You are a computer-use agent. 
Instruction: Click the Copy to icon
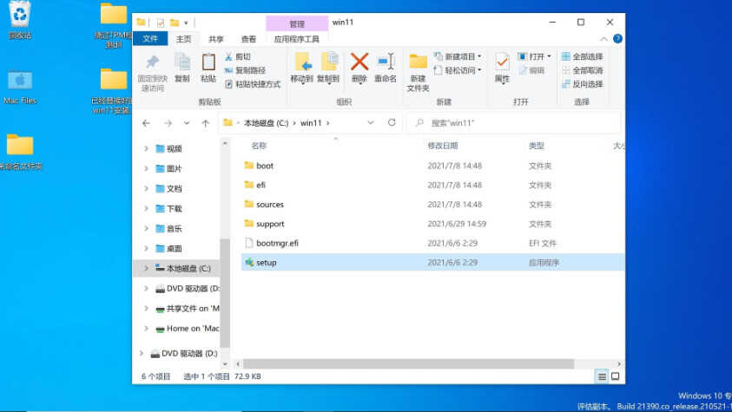point(329,62)
